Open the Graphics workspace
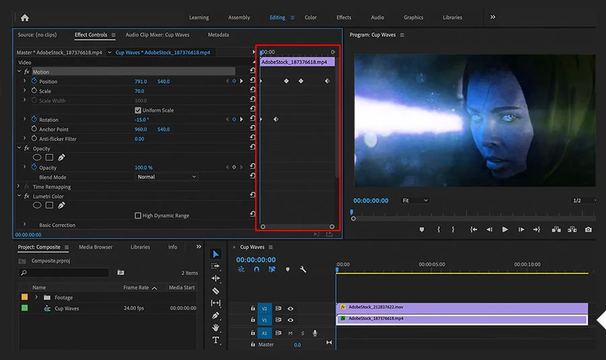Viewport: 606px width, 360px height. click(x=413, y=18)
